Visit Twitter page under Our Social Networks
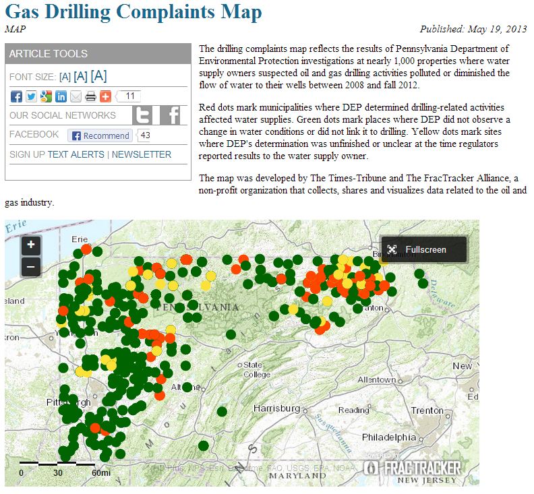This screenshot has height=494, width=534. [142, 115]
